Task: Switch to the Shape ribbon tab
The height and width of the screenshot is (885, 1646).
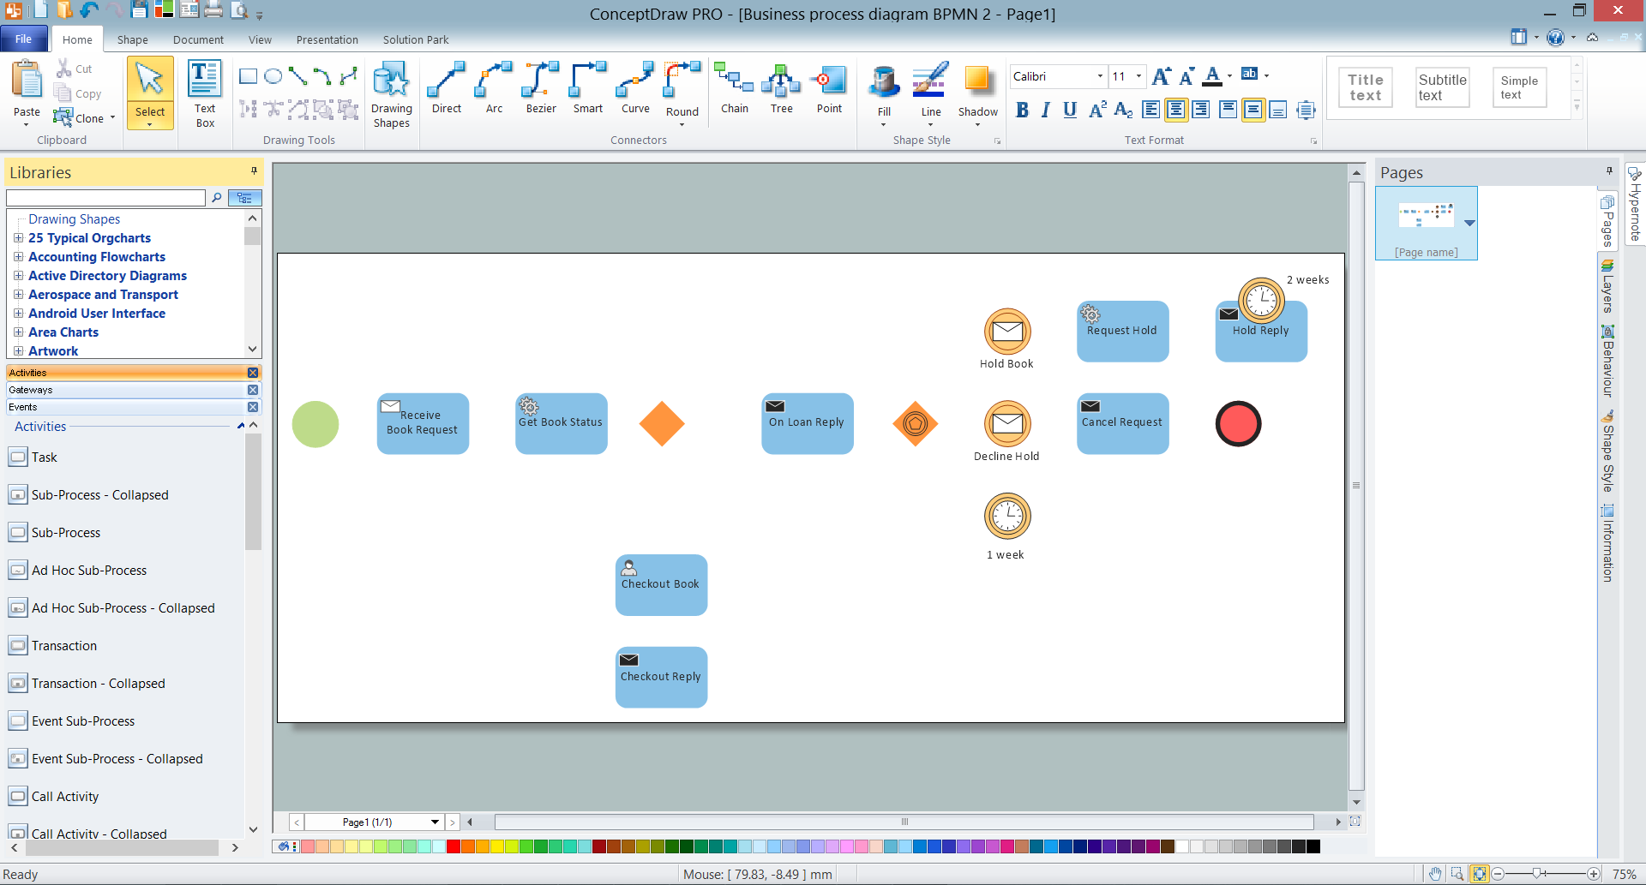Action: click(132, 39)
